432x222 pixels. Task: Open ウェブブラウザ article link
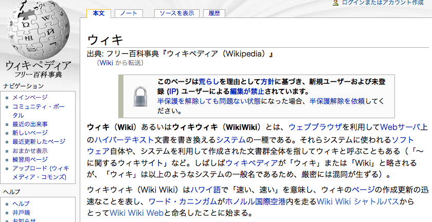(315, 127)
